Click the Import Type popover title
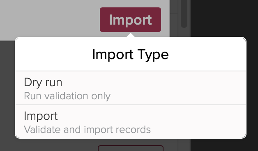This screenshot has height=151, width=258. pyautogui.click(x=131, y=55)
